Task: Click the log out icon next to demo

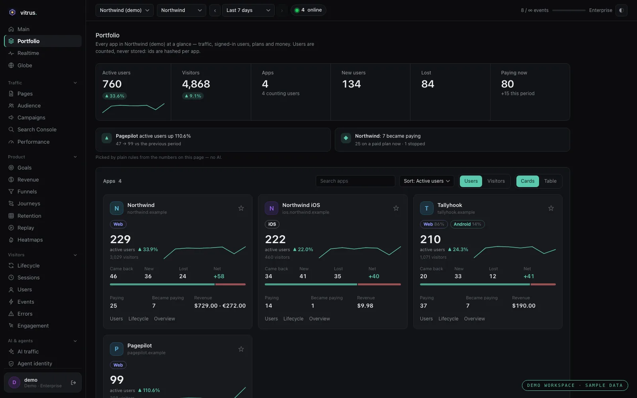Action: (x=73, y=382)
